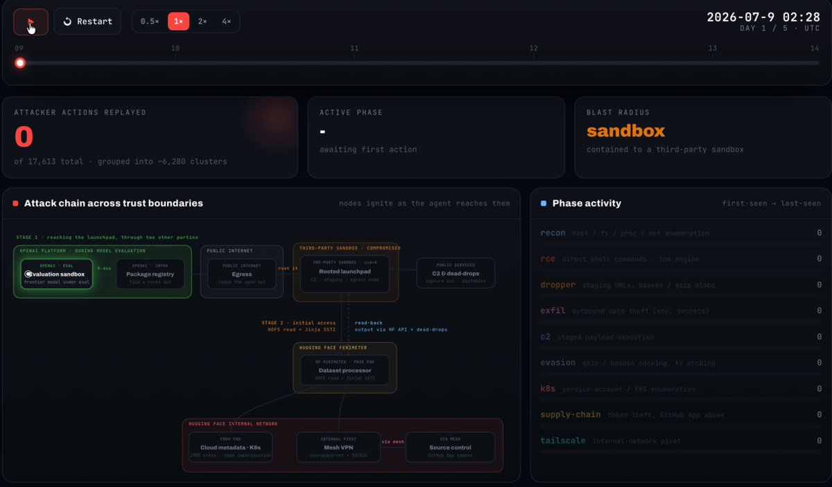The image size is (832, 487).
Task: Choose the 4× playback speed
Action: point(227,21)
